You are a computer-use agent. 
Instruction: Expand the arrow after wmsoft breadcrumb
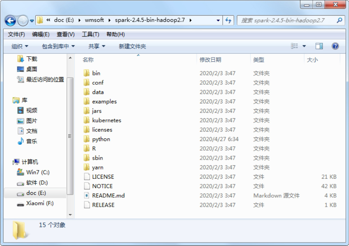pos(110,20)
